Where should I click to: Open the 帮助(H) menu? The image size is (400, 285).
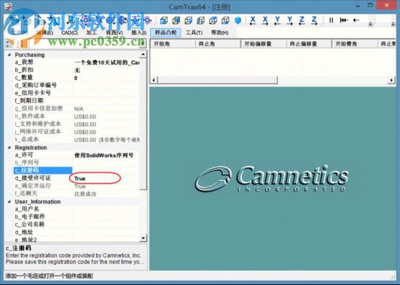(219, 32)
